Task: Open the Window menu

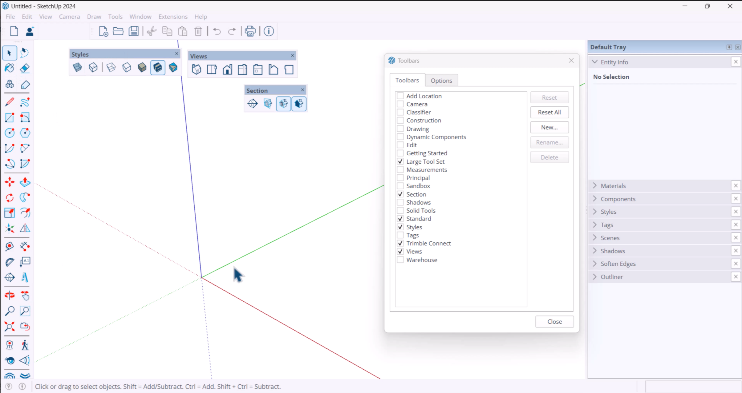Action: click(x=140, y=17)
